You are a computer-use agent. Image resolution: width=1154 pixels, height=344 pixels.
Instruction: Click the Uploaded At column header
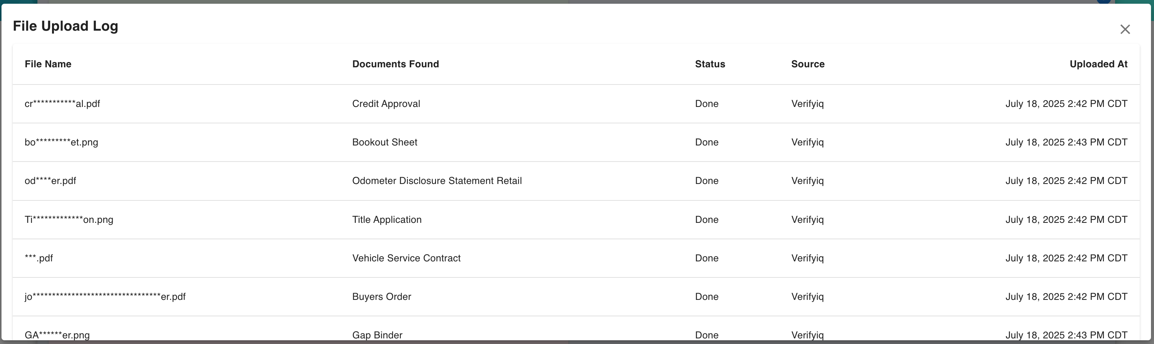tap(1098, 64)
